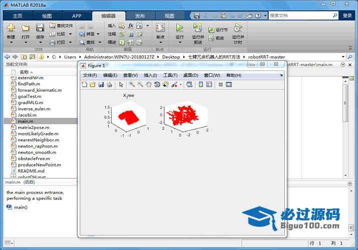Click the smart indent icon
The height and width of the screenshot is (250, 358).
pos(122,42)
